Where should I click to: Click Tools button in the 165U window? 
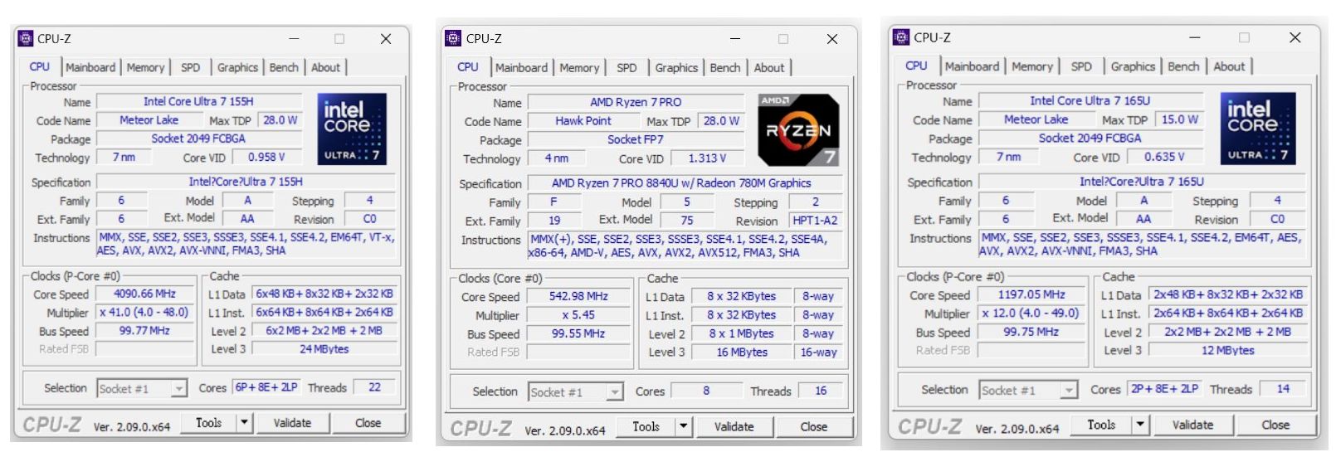(x=1101, y=425)
